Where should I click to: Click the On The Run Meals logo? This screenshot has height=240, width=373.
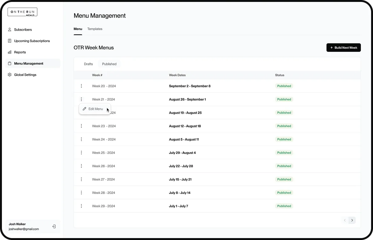pyautogui.click(x=22, y=12)
